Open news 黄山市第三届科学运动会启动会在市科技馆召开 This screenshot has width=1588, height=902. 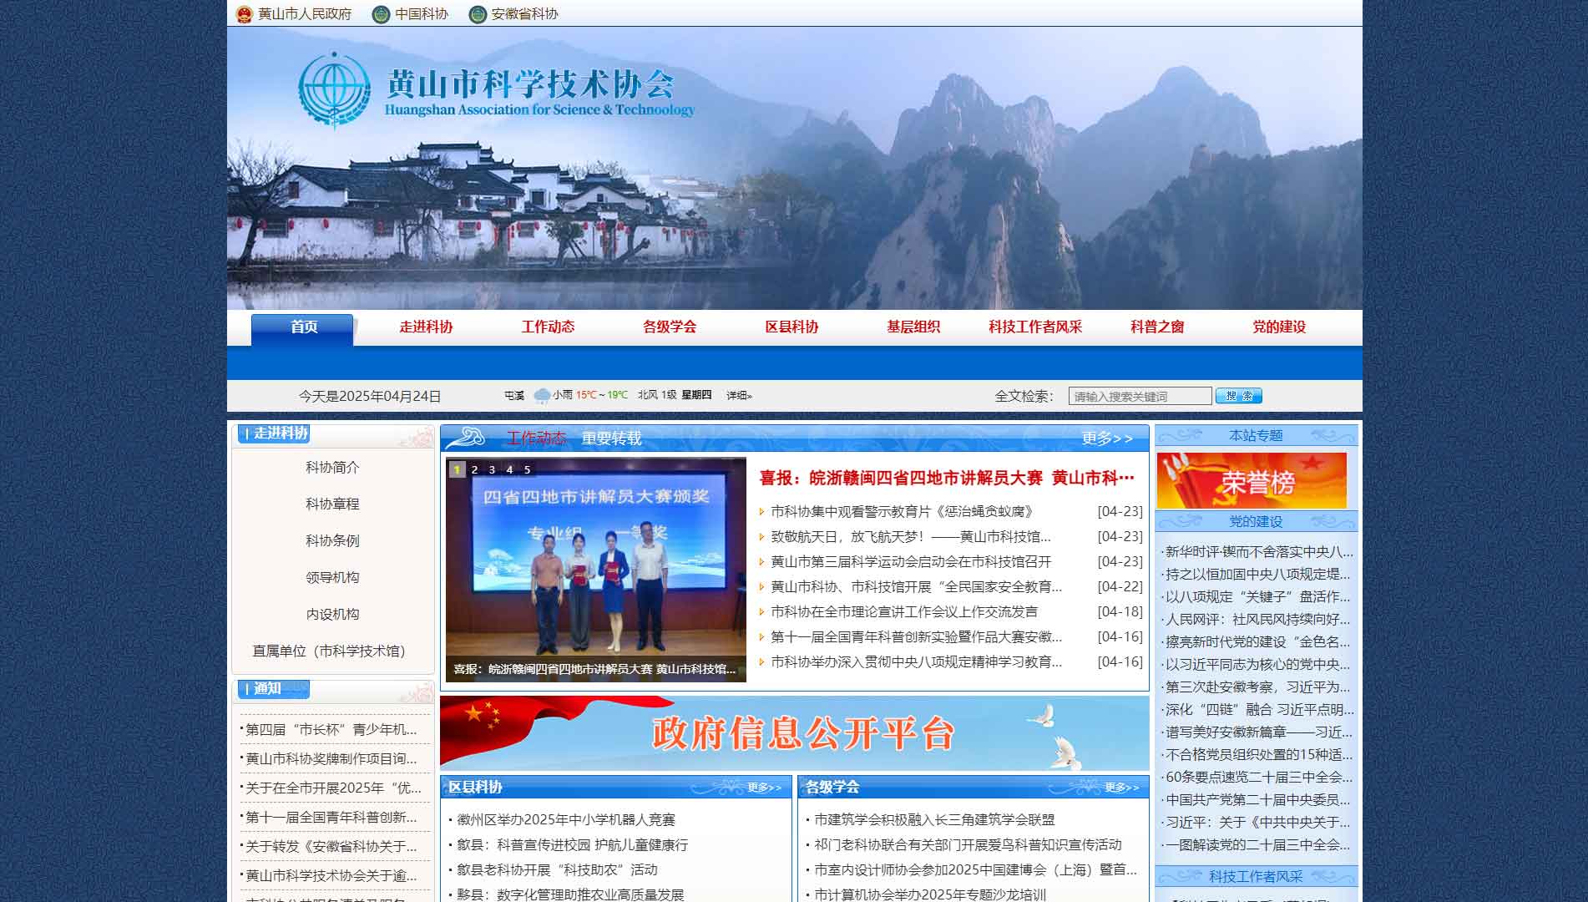(x=911, y=561)
